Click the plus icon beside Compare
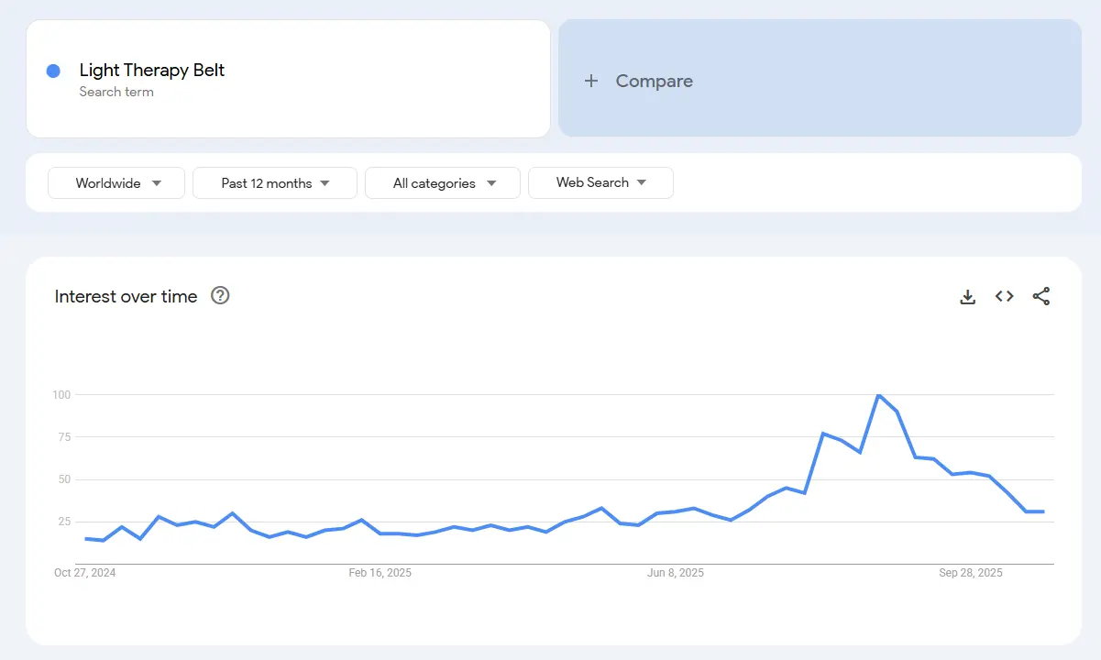The height and width of the screenshot is (660, 1101). (591, 81)
